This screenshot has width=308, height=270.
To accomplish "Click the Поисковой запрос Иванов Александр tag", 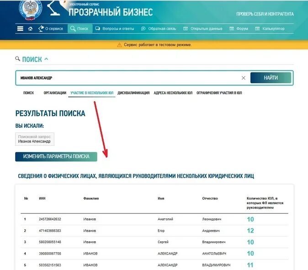I will tap(35, 139).
